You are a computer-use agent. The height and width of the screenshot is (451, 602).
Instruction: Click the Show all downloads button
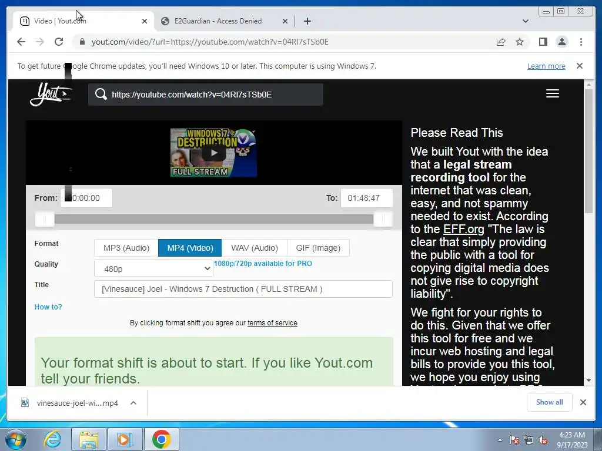(x=550, y=402)
